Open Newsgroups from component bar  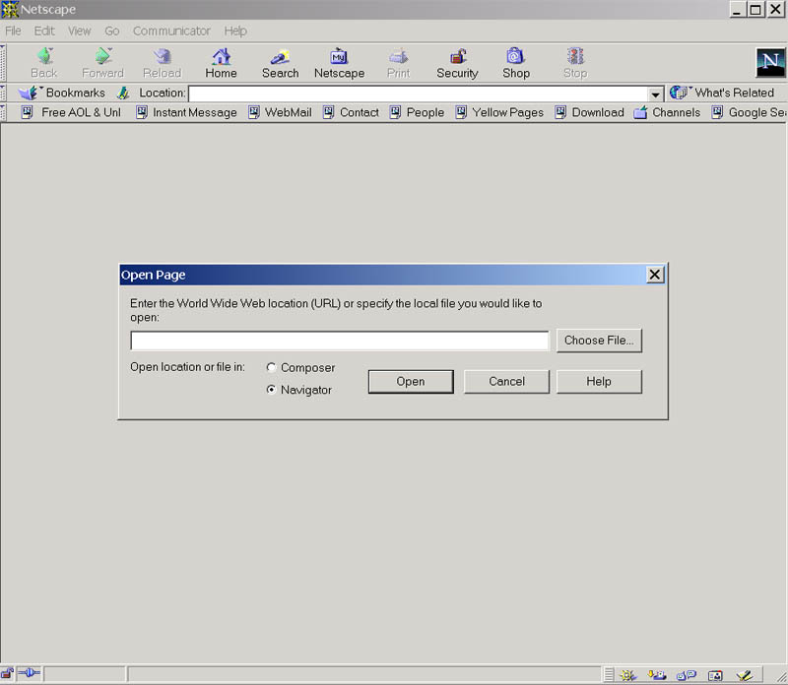click(x=686, y=675)
